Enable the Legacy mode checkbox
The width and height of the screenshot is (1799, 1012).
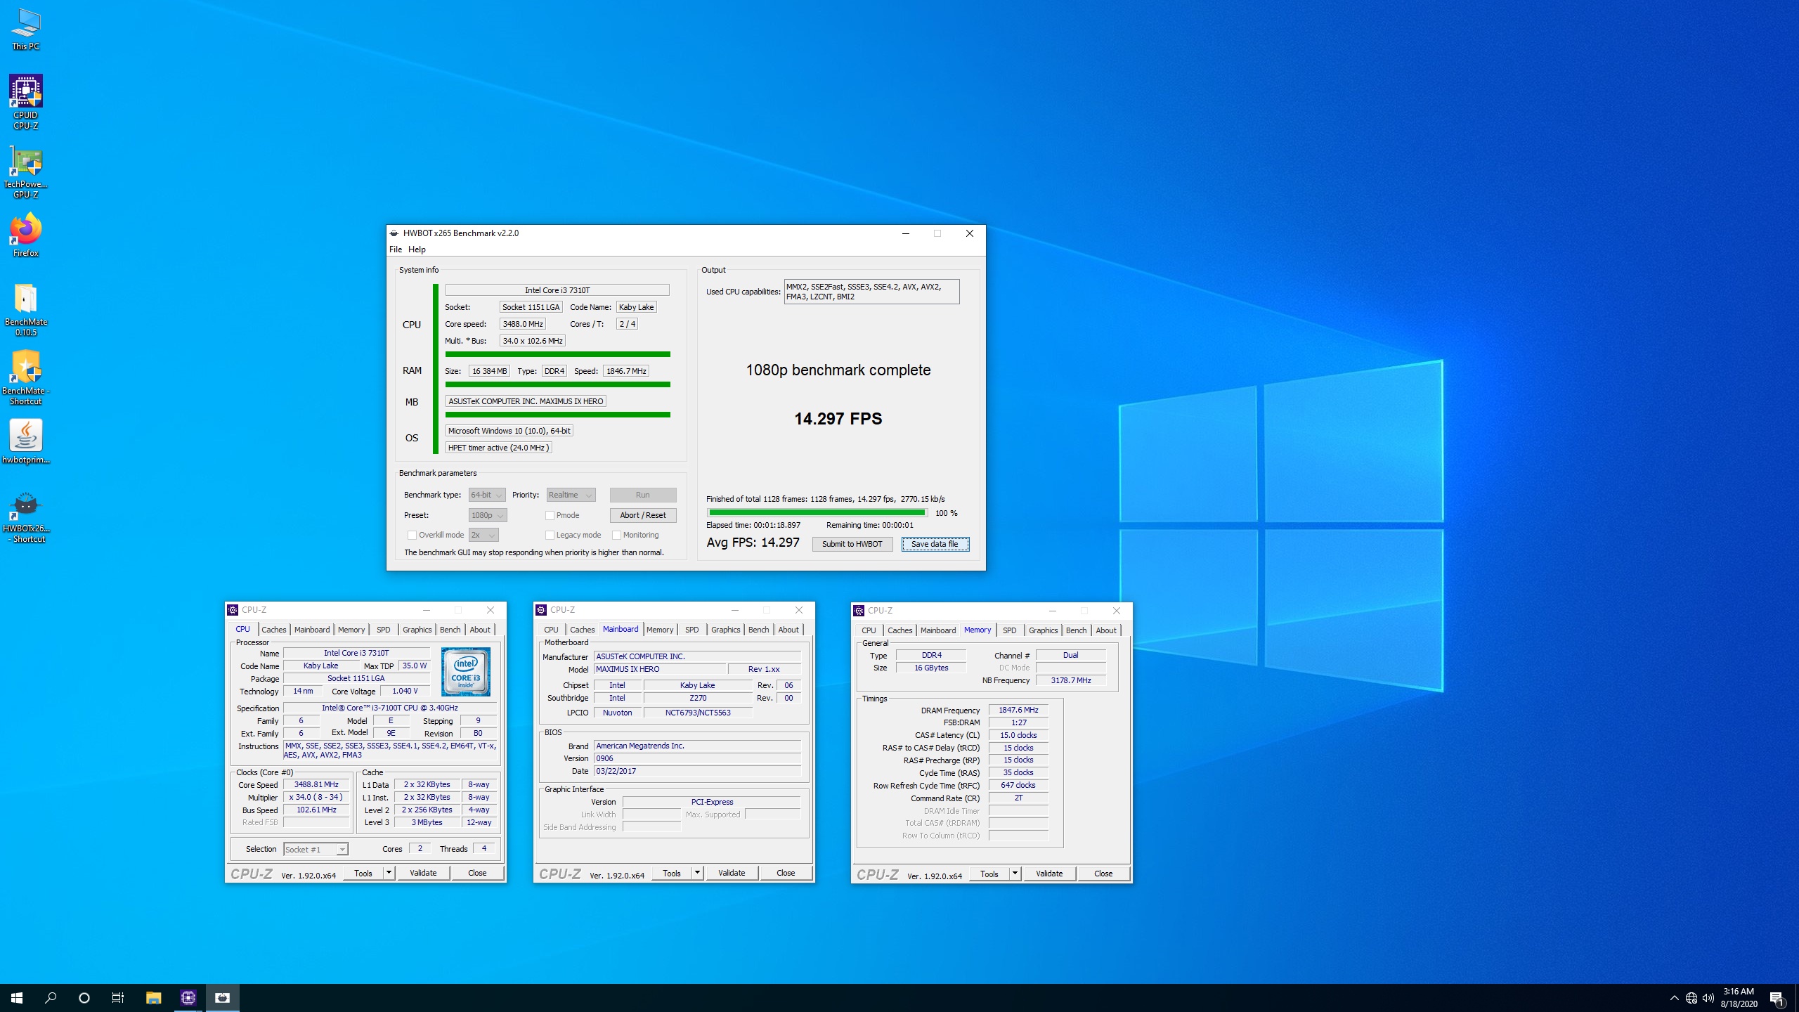pyautogui.click(x=550, y=535)
